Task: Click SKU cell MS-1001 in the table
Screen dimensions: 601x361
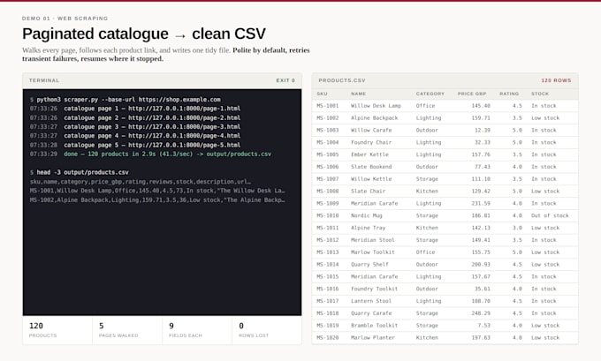Action: [328, 106]
